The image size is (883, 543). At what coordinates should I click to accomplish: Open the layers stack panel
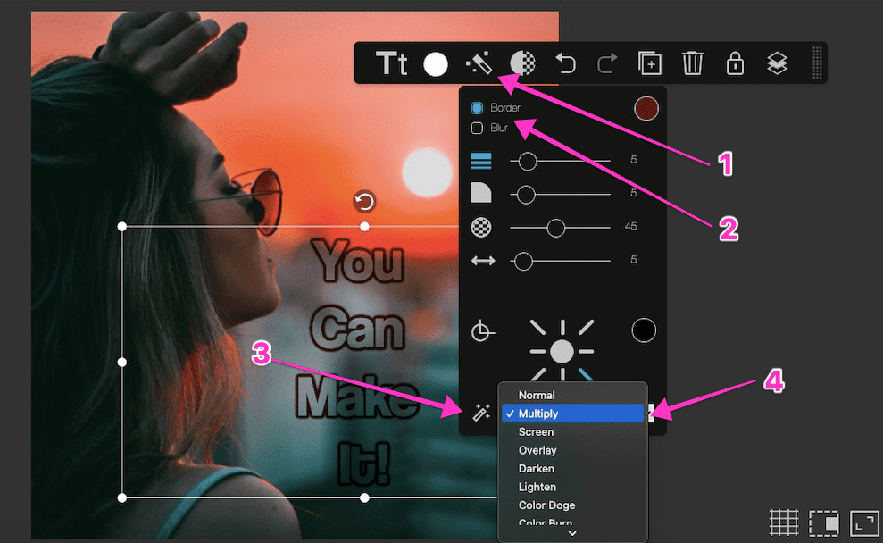click(777, 63)
